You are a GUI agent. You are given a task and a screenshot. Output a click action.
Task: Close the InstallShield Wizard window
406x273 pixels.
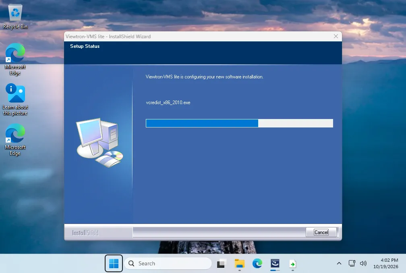click(336, 36)
